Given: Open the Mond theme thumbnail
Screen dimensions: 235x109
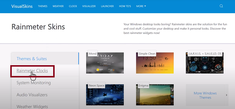Looking at the screenshot, I should 105,63.
